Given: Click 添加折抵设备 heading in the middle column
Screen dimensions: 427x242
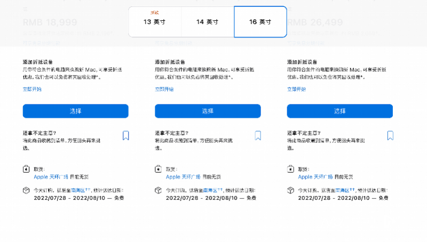Looking at the screenshot, I should point(170,62).
